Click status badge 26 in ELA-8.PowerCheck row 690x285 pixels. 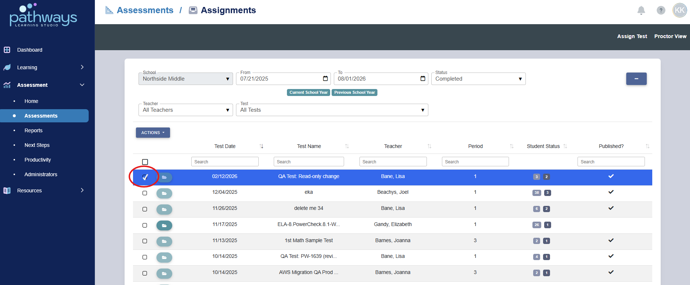(x=536, y=225)
